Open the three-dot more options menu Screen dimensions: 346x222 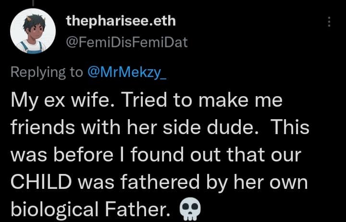point(329,22)
